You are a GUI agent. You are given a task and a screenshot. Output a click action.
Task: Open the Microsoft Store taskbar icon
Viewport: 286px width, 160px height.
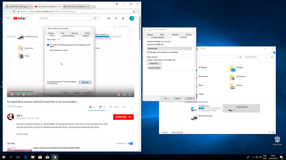click(x=40, y=157)
